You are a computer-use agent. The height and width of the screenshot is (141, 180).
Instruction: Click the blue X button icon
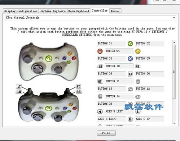pos(130,59)
